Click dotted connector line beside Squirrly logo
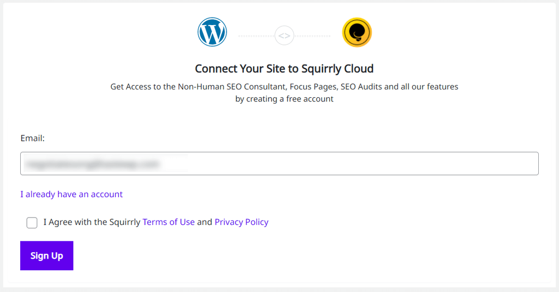The height and width of the screenshot is (292, 559). (x=312, y=36)
